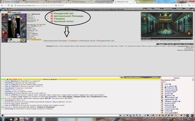Send chat message with enter arrow icon

click(120, 116)
